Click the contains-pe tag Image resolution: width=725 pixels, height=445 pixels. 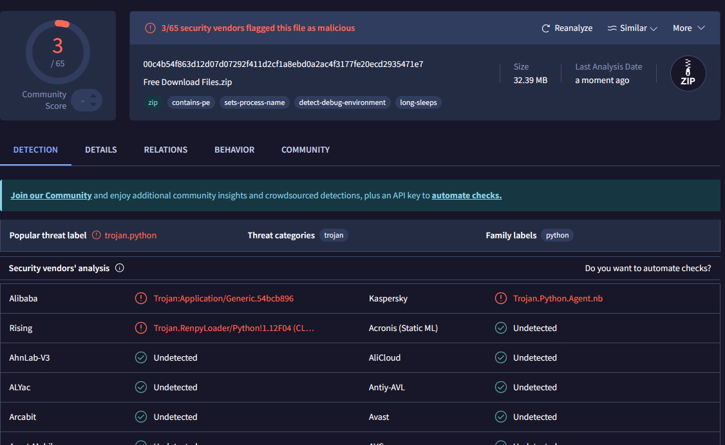tap(191, 102)
